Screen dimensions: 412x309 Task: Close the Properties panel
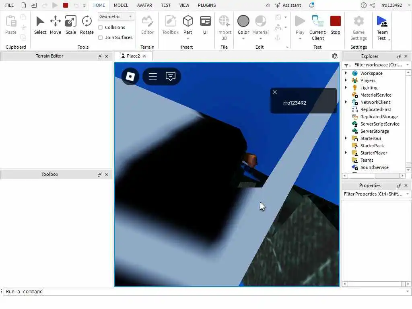(406, 185)
